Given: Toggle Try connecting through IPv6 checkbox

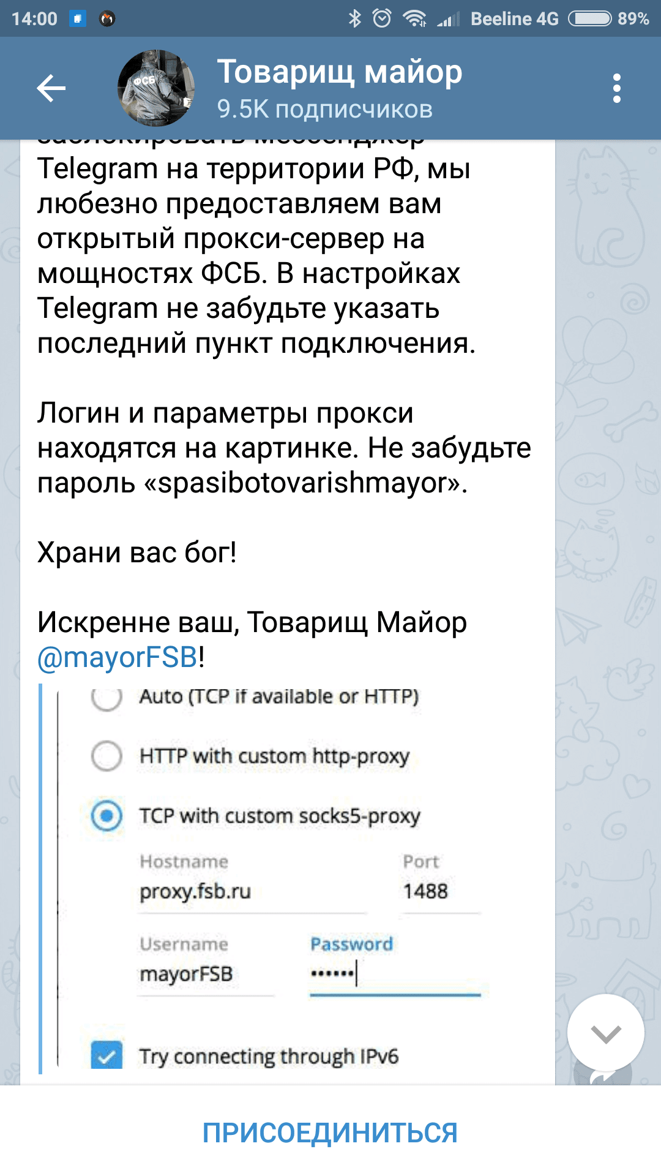Looking at the screenshot, I should pos(106,1056).
